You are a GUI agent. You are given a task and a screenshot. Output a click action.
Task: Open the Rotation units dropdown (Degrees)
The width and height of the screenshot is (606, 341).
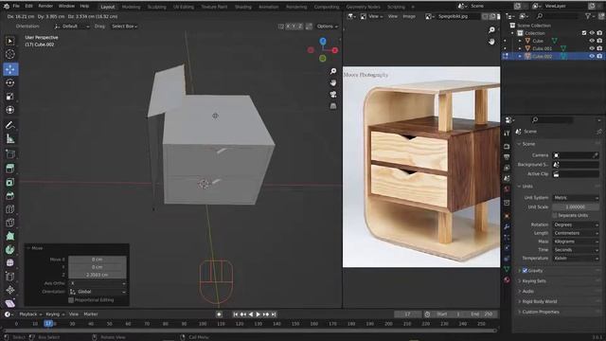click(x=576, y=224)
